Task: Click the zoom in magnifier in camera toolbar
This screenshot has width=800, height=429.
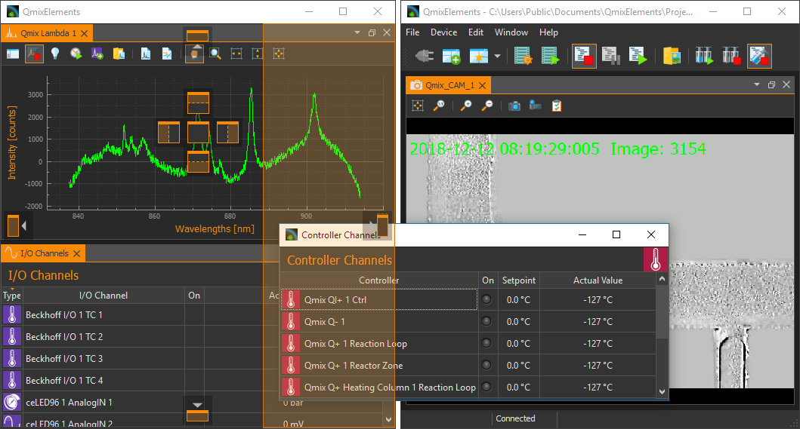Action: click(x=466, y=106)
